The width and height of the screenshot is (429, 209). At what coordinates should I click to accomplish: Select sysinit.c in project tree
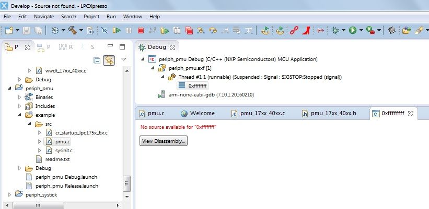[63, 150]
